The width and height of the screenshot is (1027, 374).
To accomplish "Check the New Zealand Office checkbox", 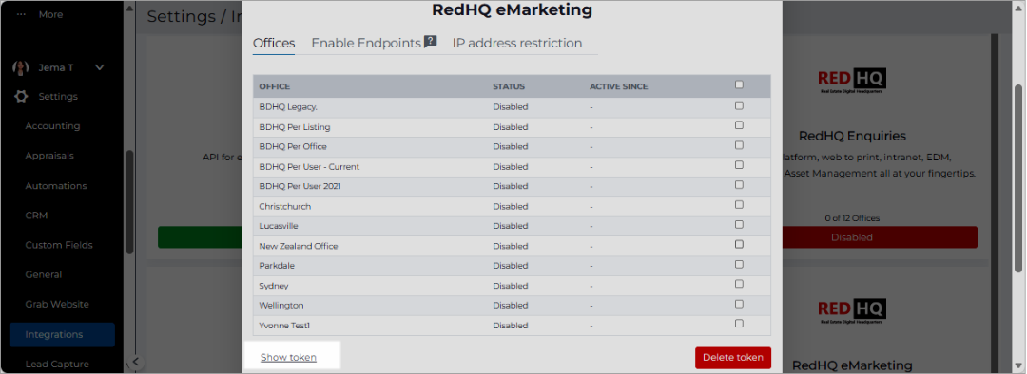I will (x=739, y=245).
